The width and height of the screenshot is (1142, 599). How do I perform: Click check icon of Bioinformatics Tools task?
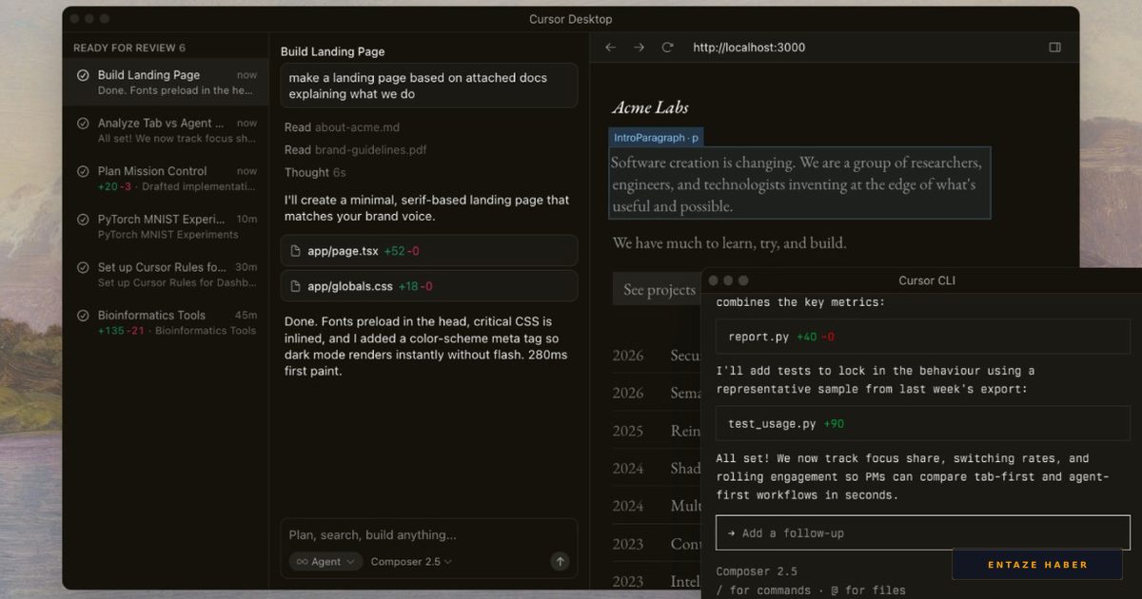point(83,315)
